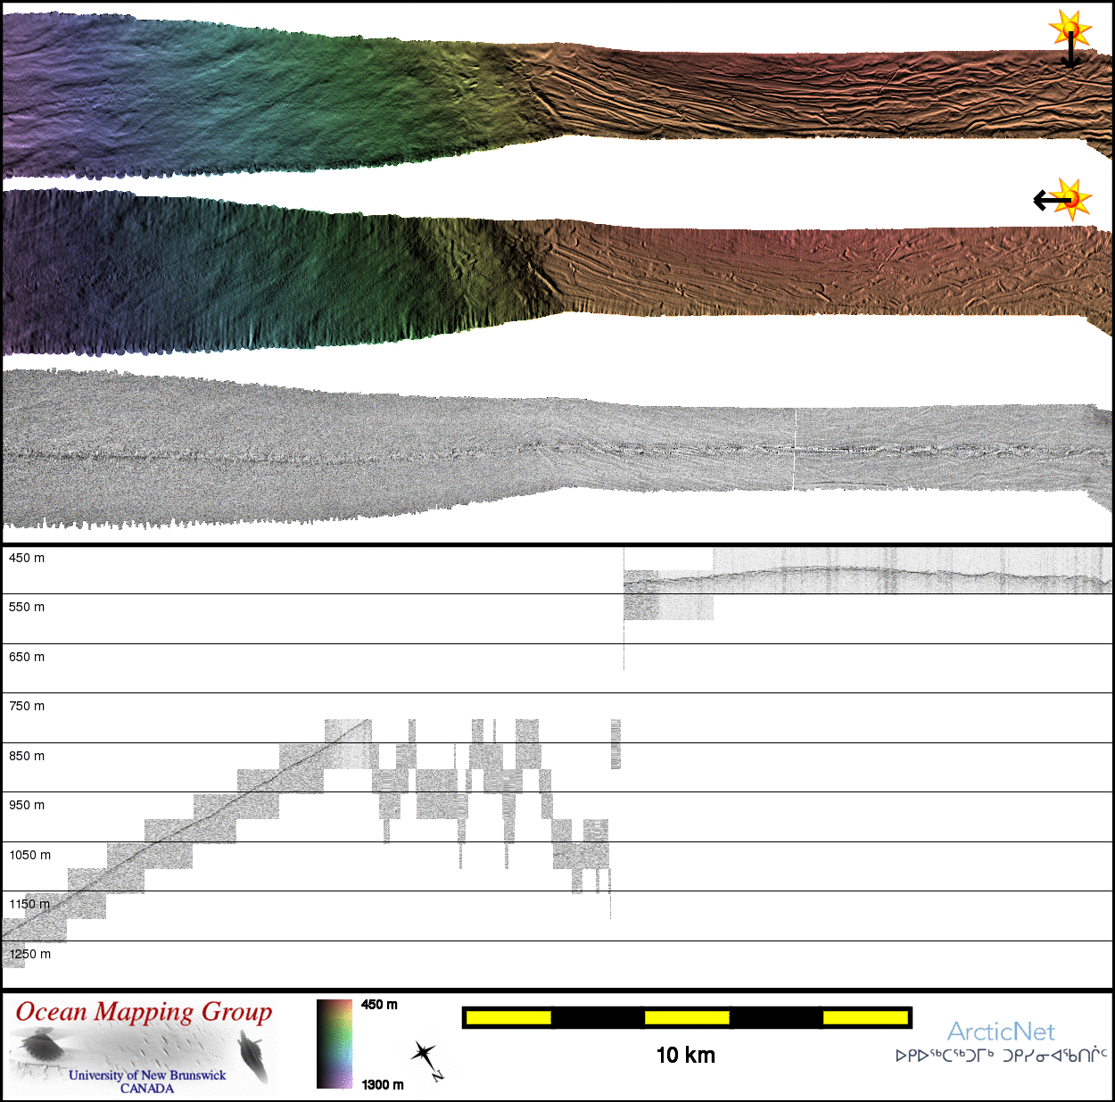Click the white vertical line in backscatter strip
Image resolution: width=1115 pixels, height=1102 pixels.
pos(794,448)
